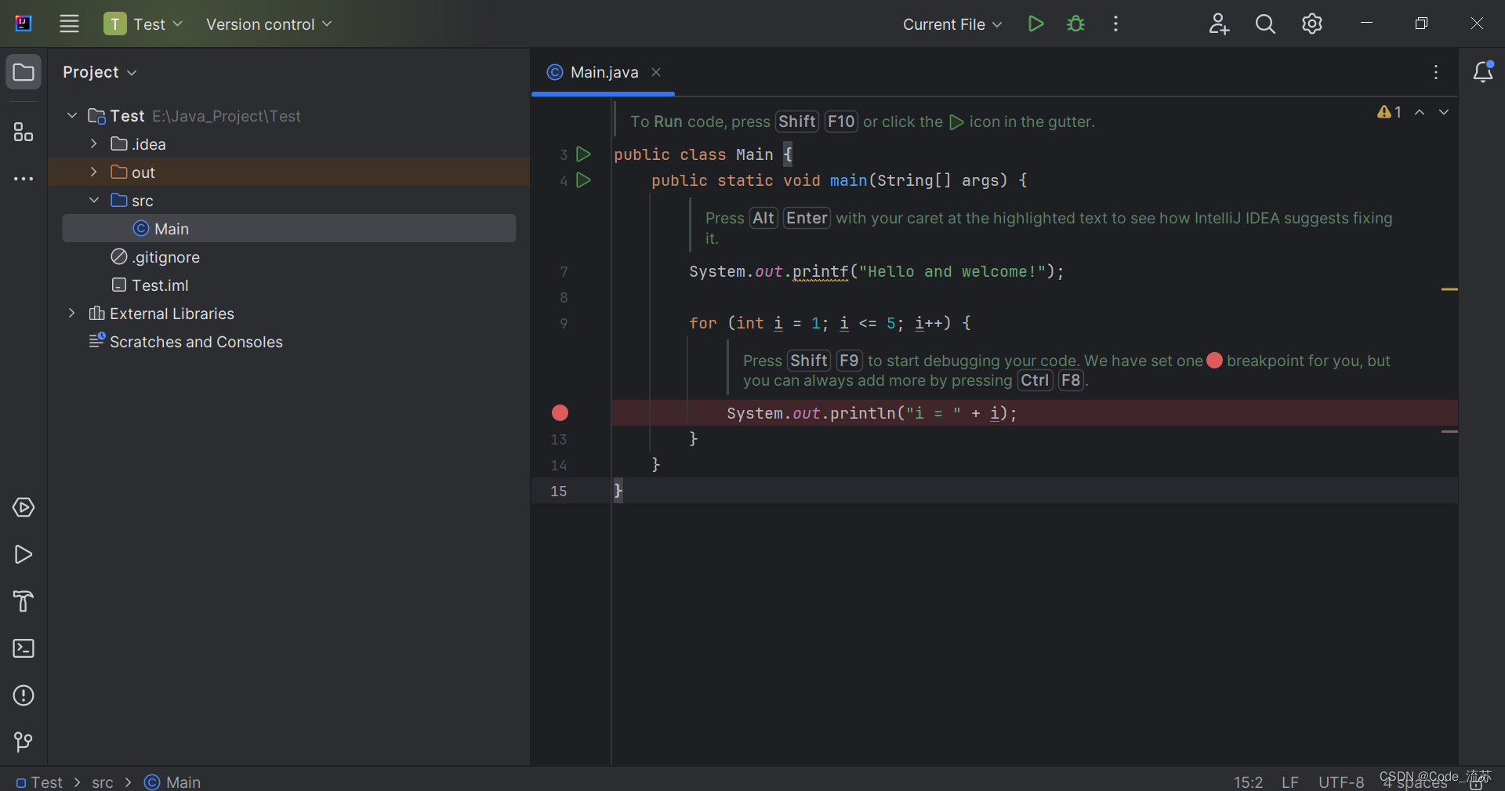Open the Terminal tool window
This screenshot has height=791, width=1505.
(24, 648)
